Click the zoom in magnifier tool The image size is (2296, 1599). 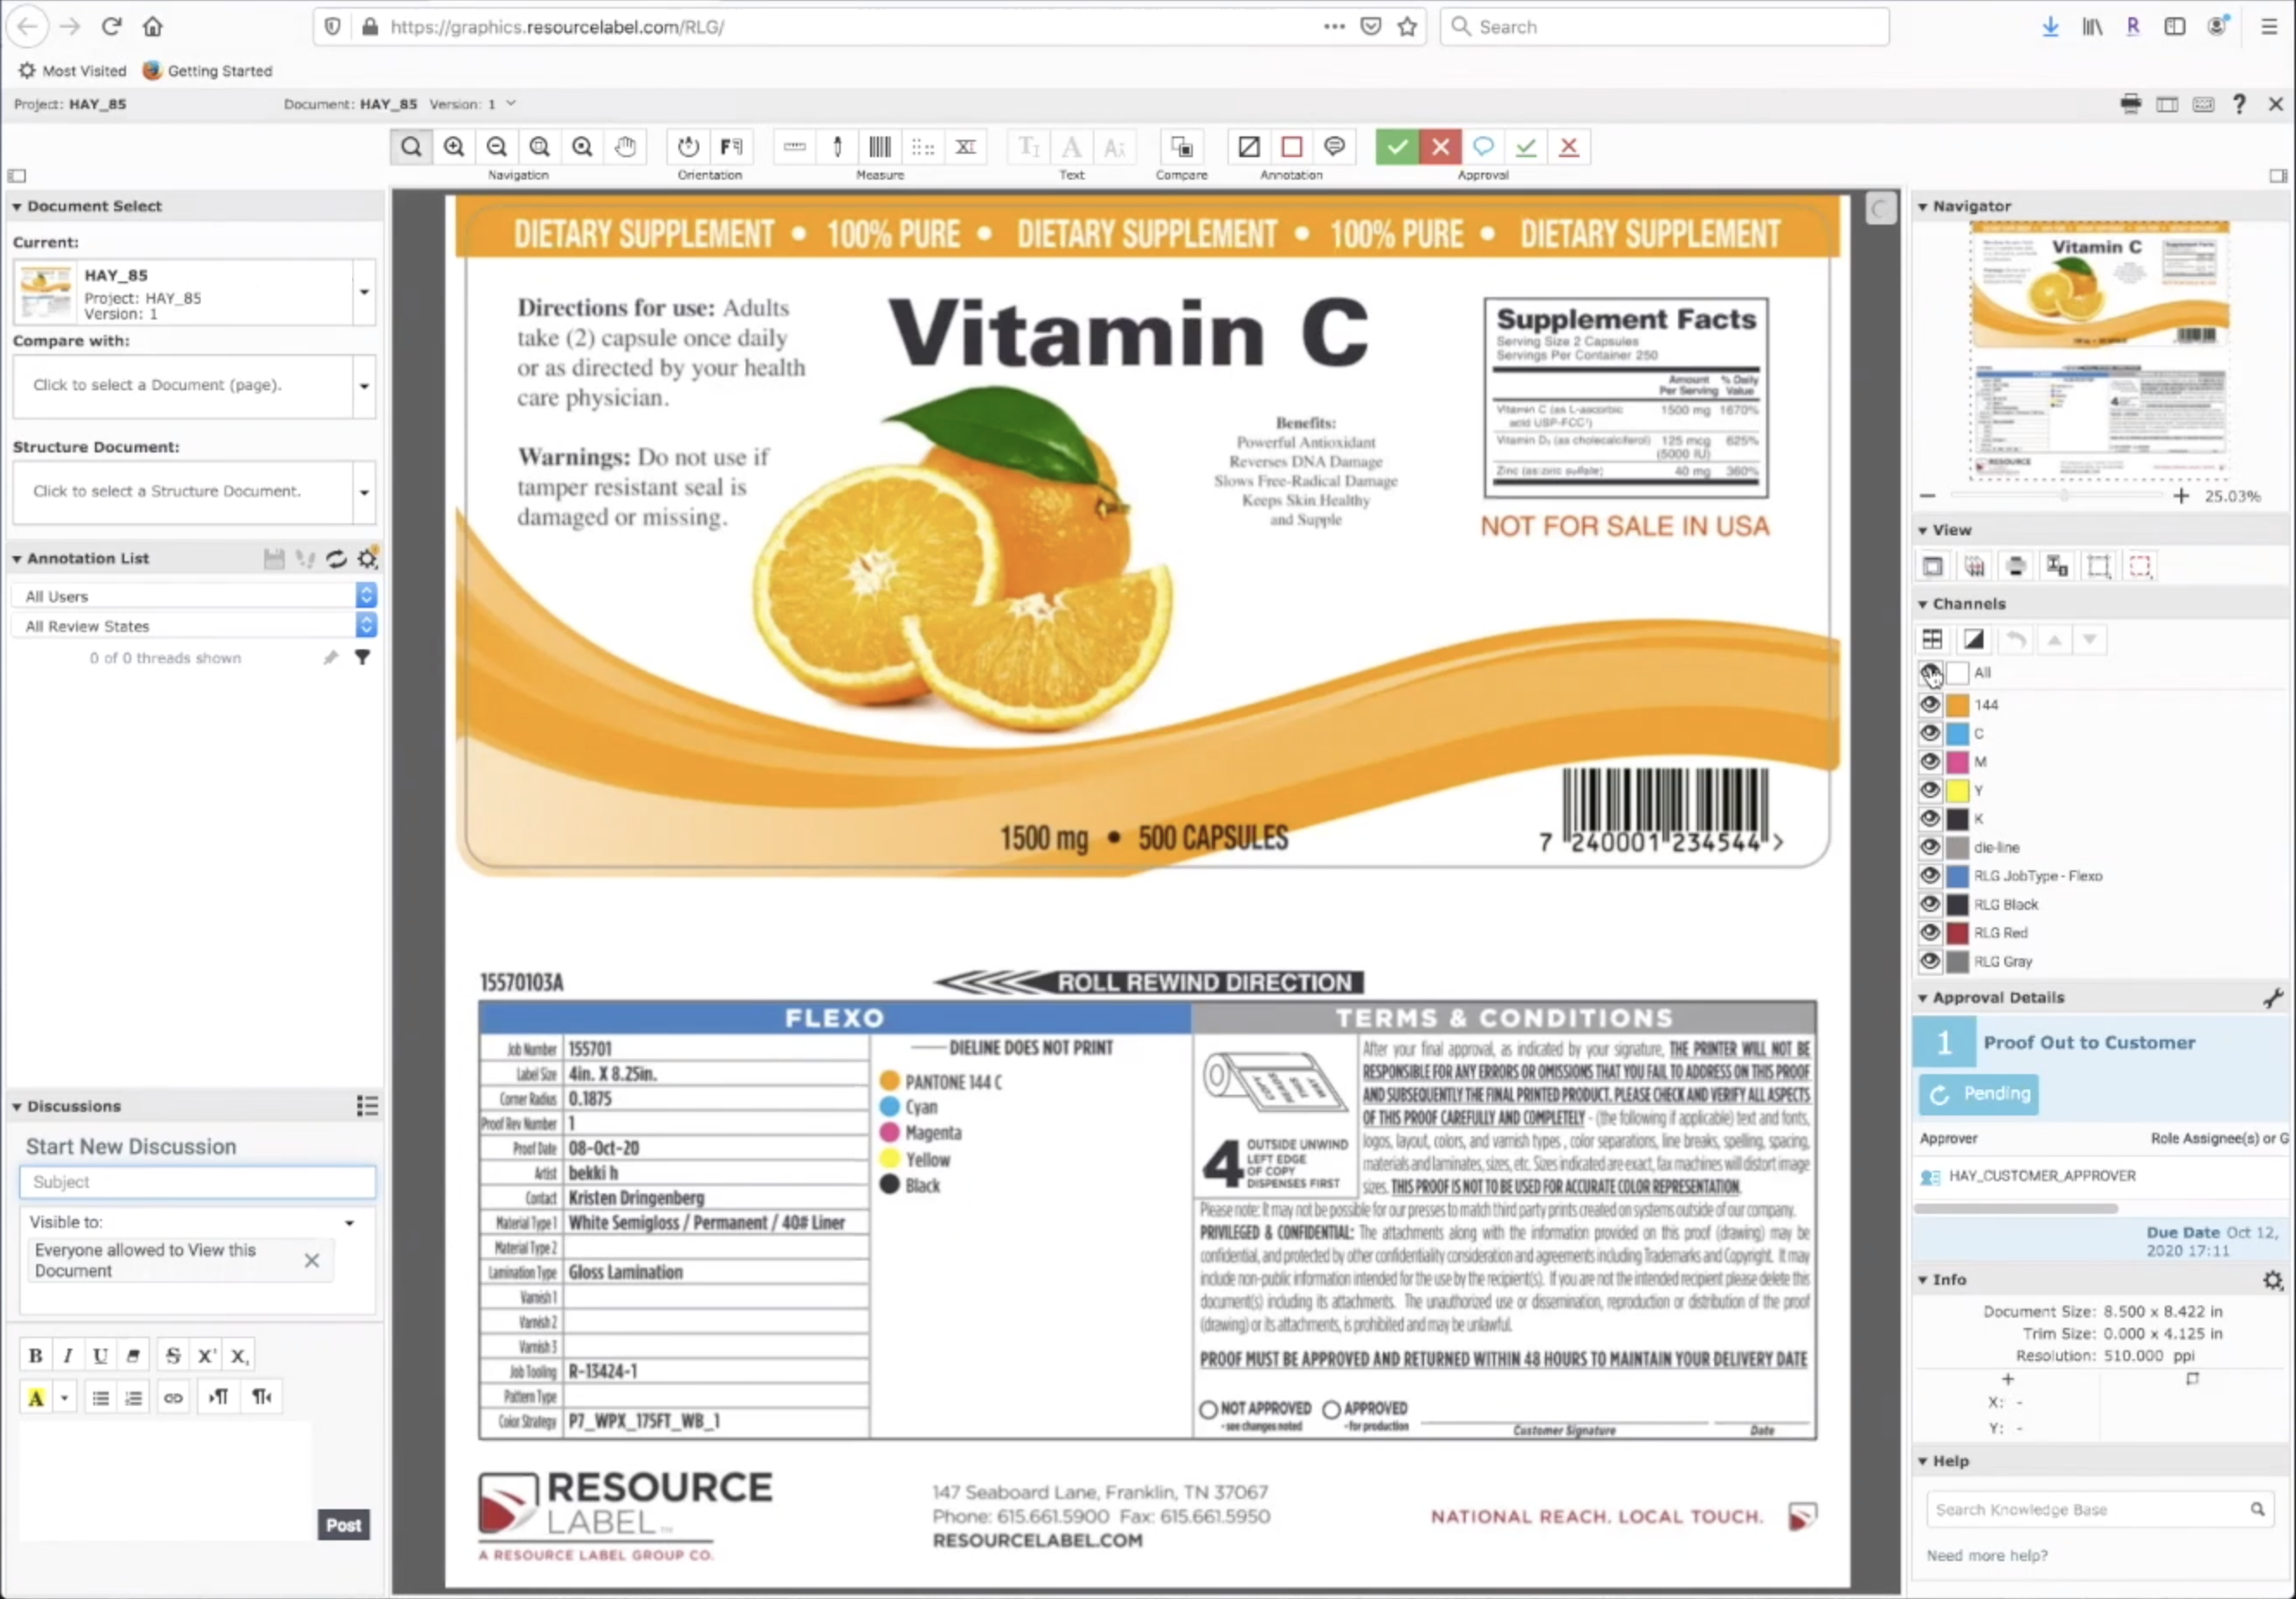[454, 148]
